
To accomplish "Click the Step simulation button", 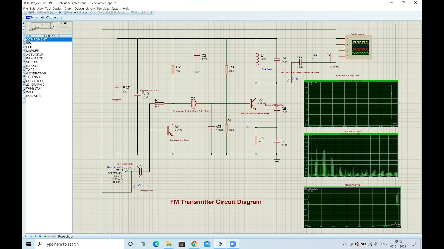I will tap(31, 236).
